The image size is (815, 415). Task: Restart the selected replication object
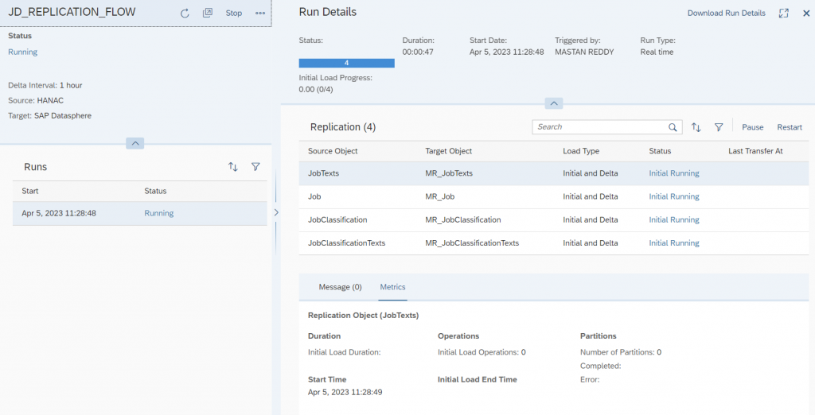click(x=790, y=127)
